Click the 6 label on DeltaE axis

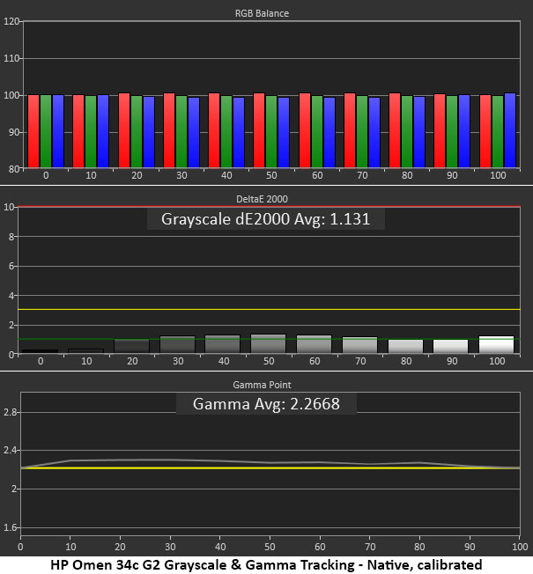click(x=11, y=266)
